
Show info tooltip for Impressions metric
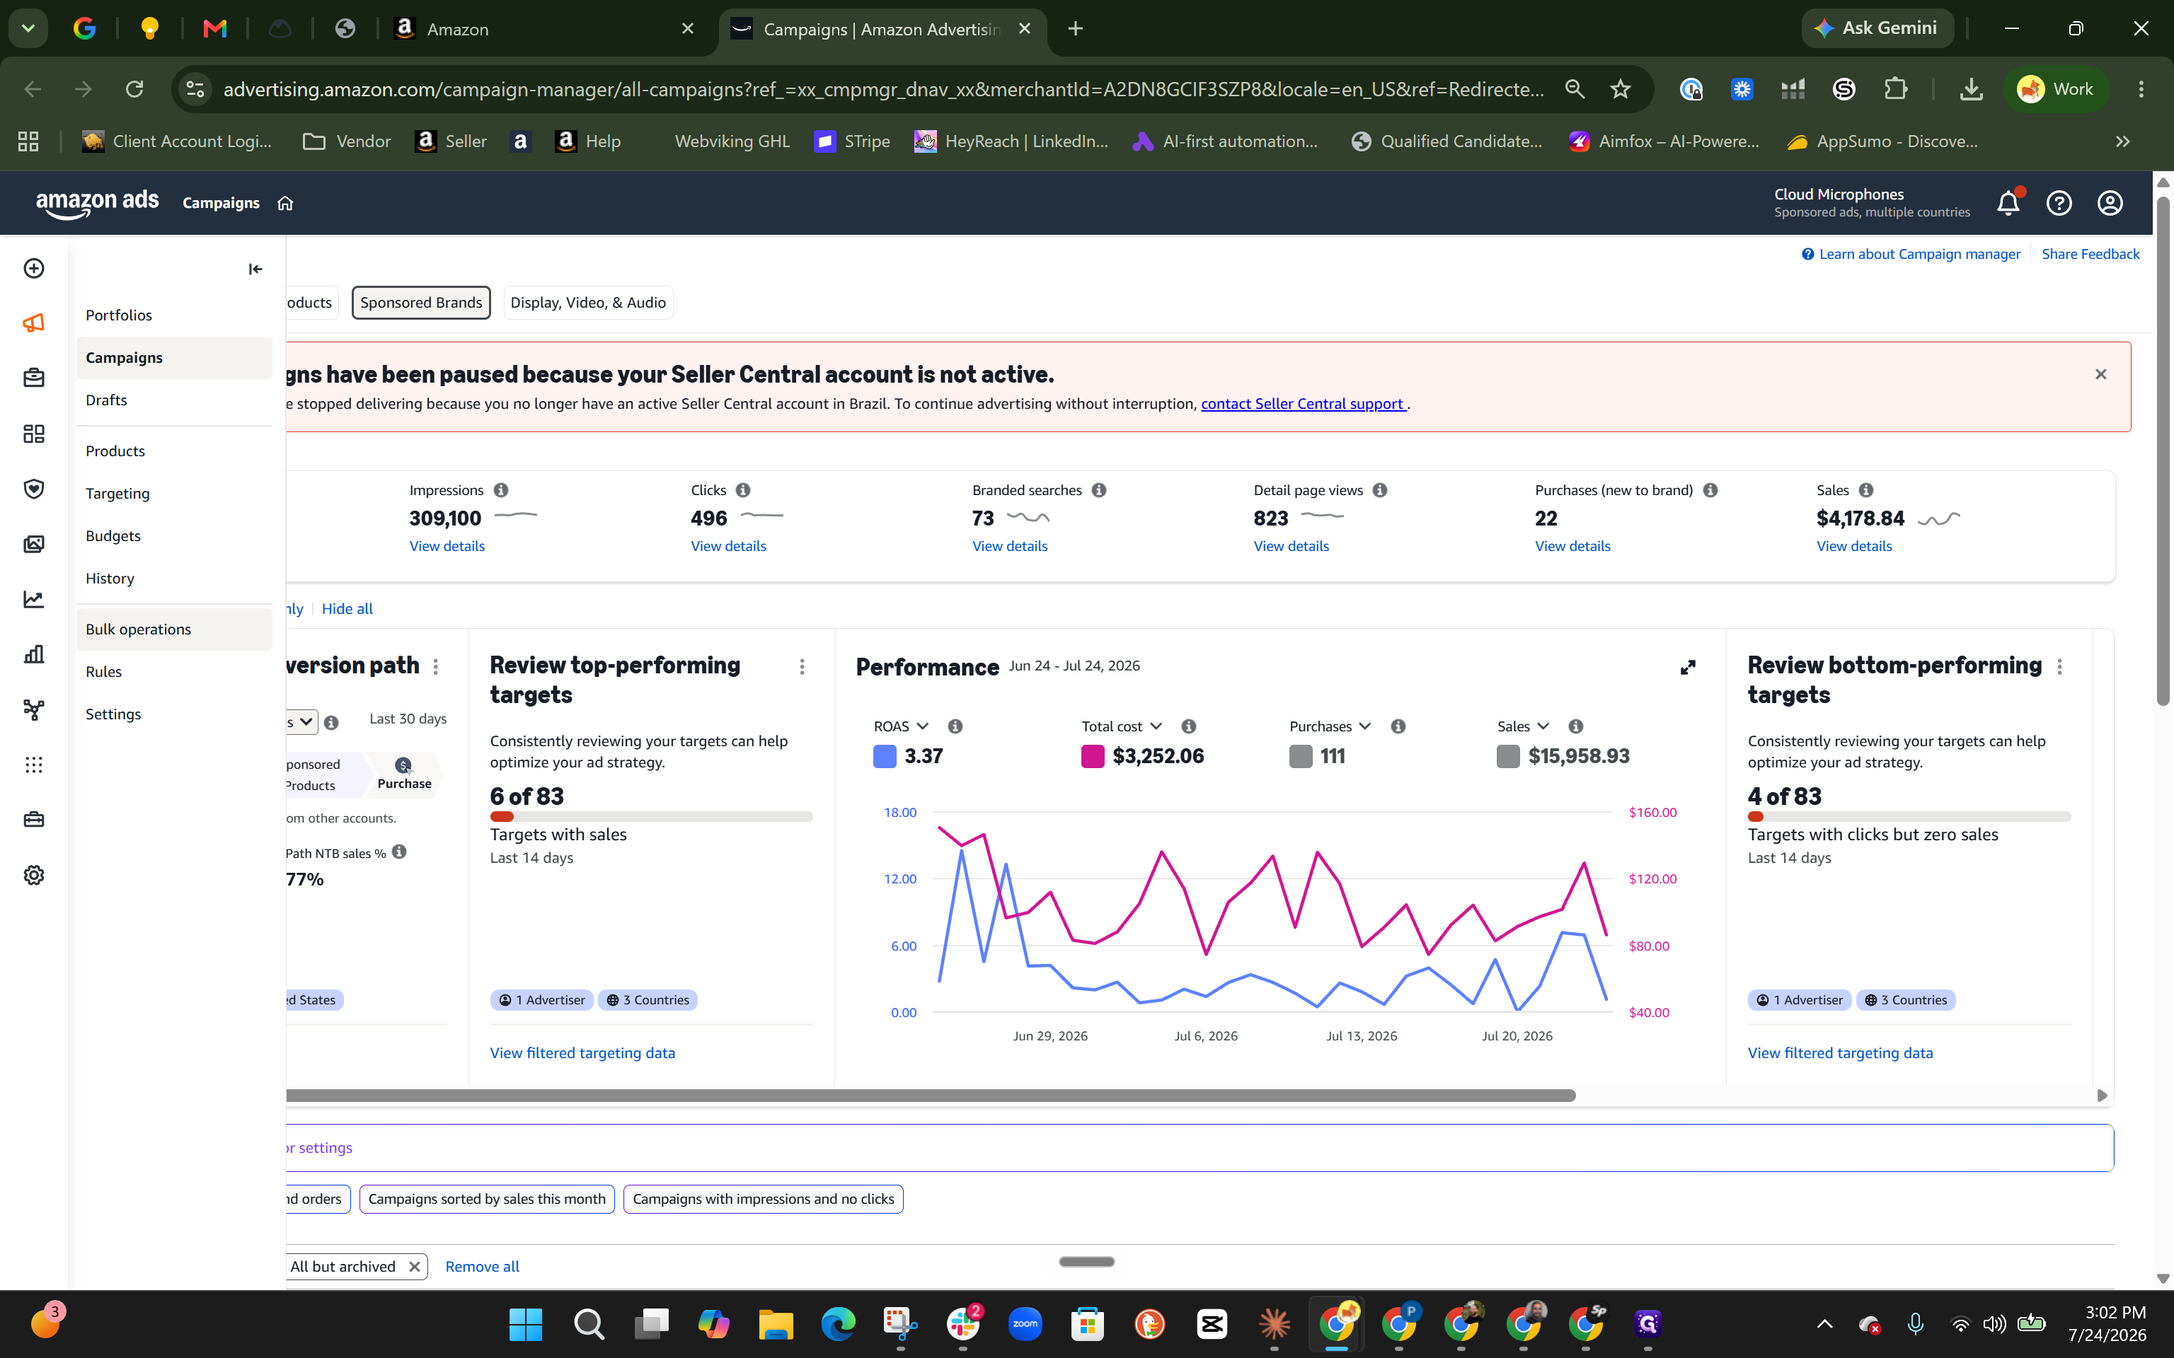(x=501, y=490)
